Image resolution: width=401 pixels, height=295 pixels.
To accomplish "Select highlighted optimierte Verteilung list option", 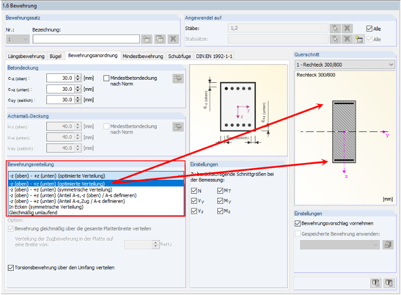I will point(96,184).
